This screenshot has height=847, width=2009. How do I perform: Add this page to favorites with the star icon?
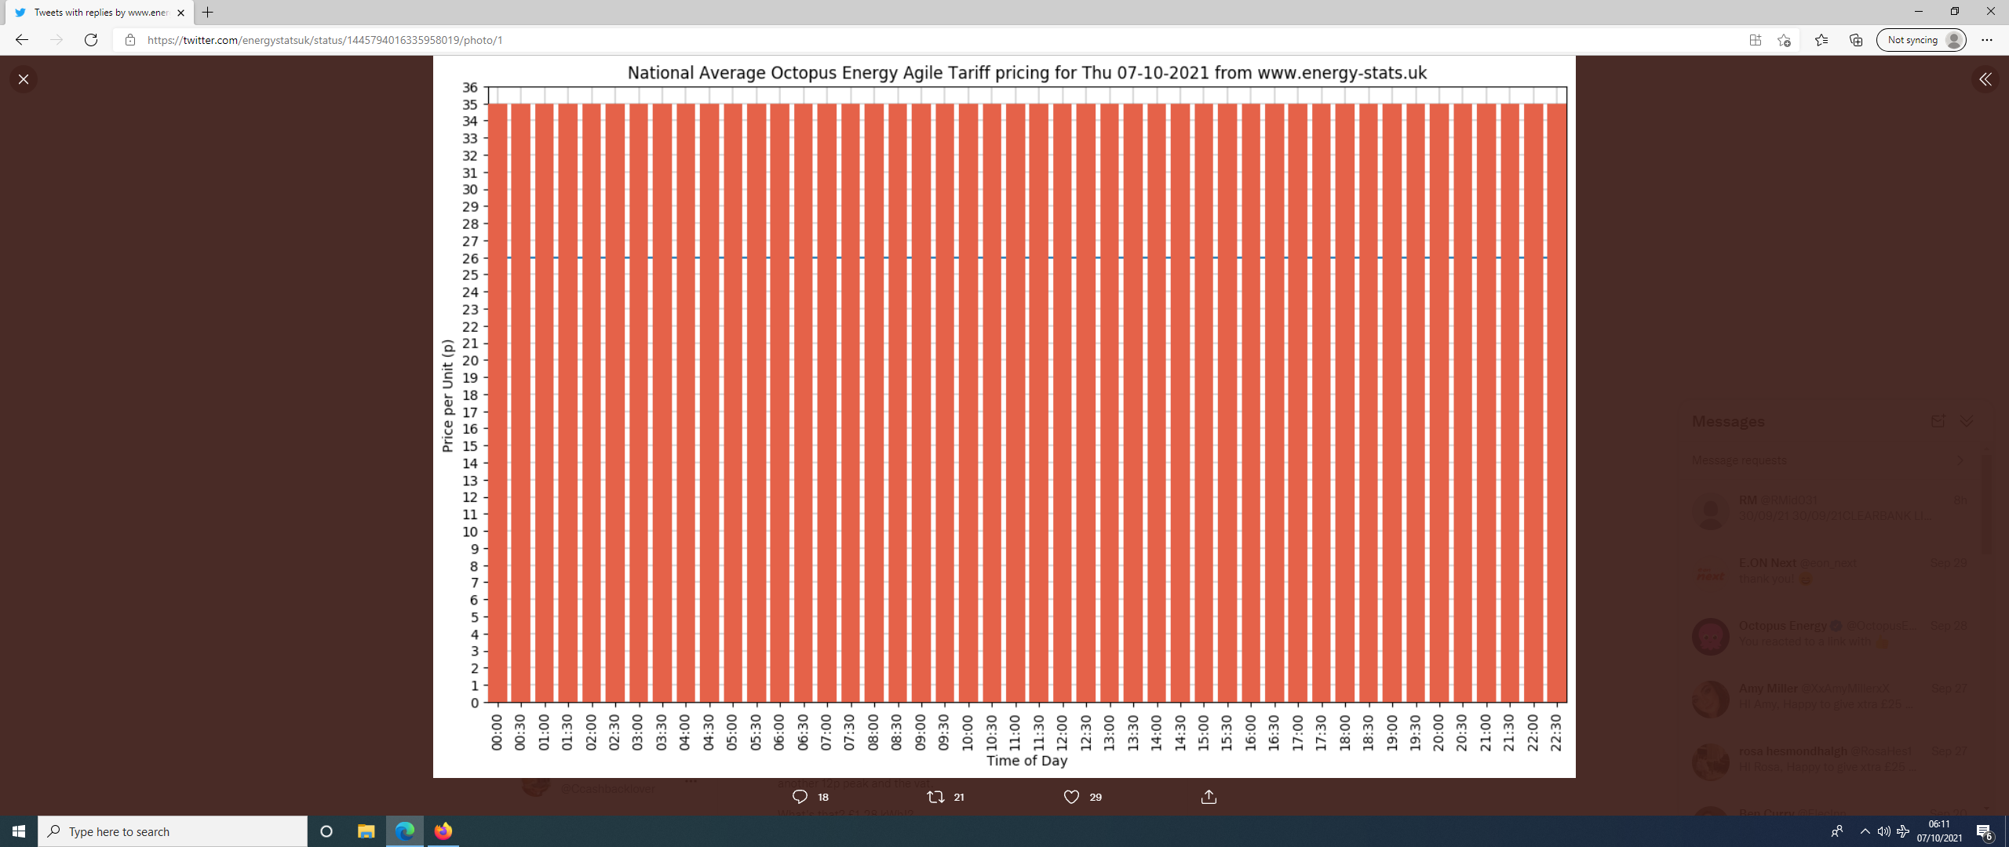1784,40
